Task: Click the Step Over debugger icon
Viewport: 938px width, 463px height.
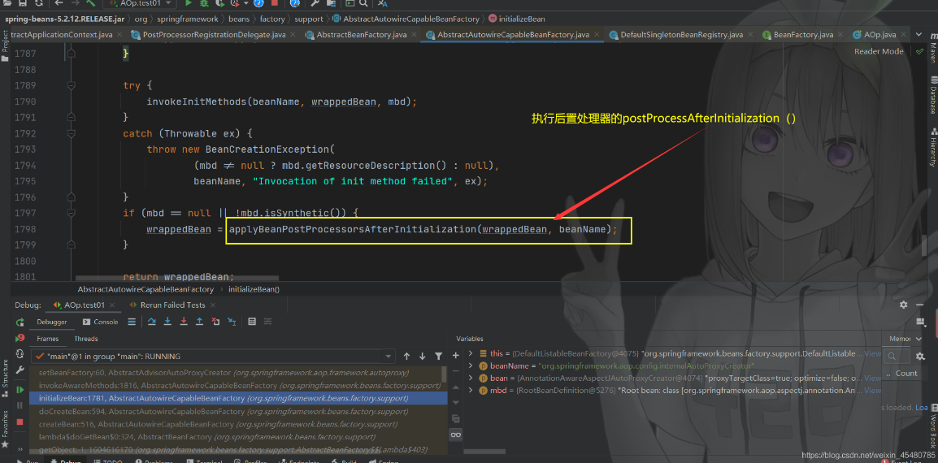Action: pyautogui.click(x=152, y=322)
